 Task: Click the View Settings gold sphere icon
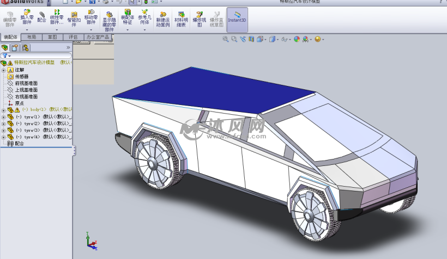pos(318,39)
